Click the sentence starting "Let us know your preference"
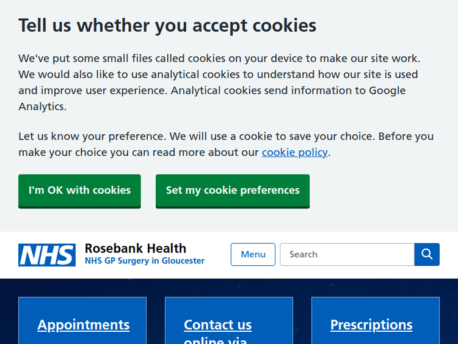Screen dimensions: 458x344 tap(226, 136)
